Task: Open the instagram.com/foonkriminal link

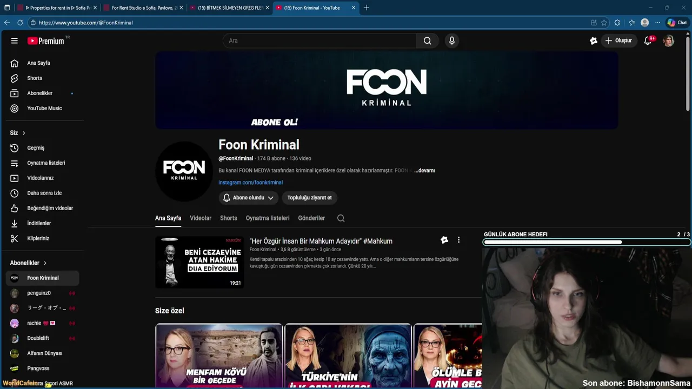Action: coord(250,183)
